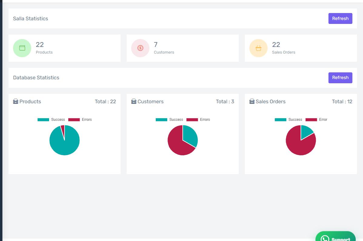
Task: Toggle Success legend in Customers chart
Action: 169,120
